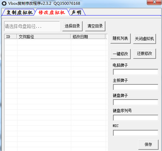This screenshot has height=151, width=162.
Task: Click the 主板牌子 input field
Action: tap(135, 87)
